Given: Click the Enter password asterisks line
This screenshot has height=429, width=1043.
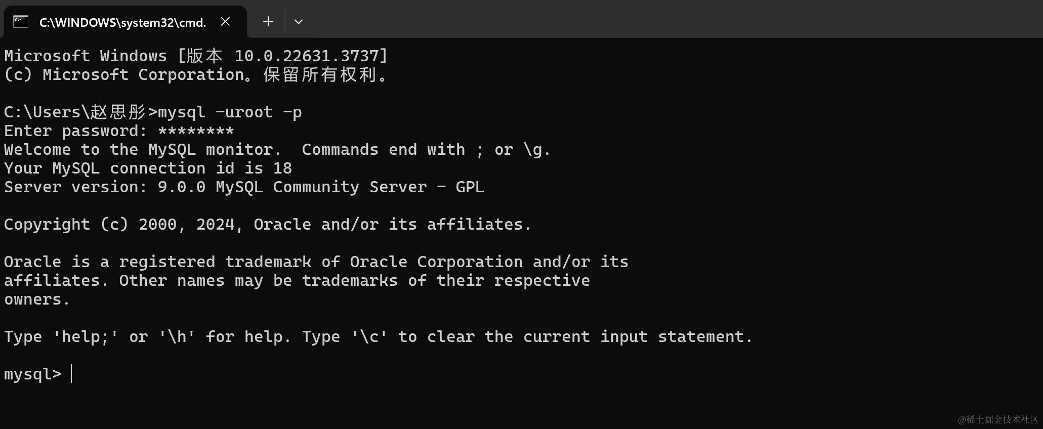Looking at the screenshot, I should 119,131.
